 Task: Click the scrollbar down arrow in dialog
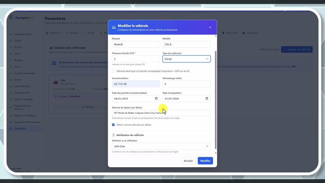pos(216,153)
